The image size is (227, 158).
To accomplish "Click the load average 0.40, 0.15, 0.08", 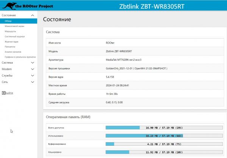I will pos(114,102).
